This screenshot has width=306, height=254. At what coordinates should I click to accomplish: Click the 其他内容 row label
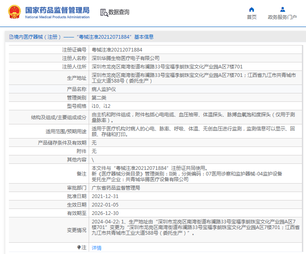coord(77,160)
